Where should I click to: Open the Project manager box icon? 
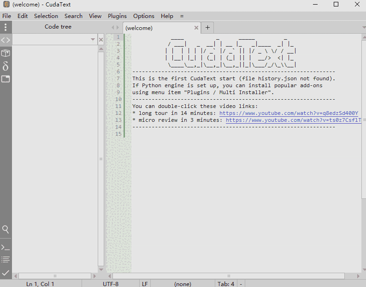coord(6,53)
